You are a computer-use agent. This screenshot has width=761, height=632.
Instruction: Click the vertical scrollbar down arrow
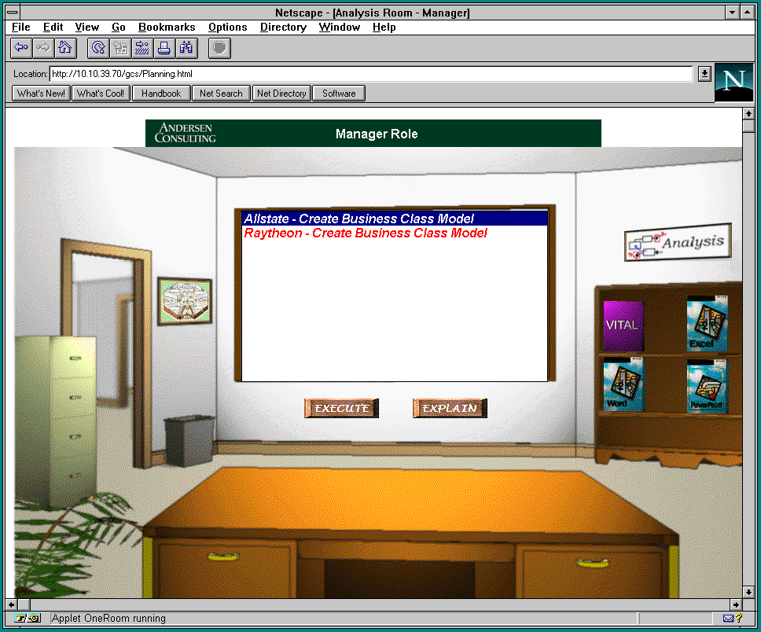click(x=748, y=591)
